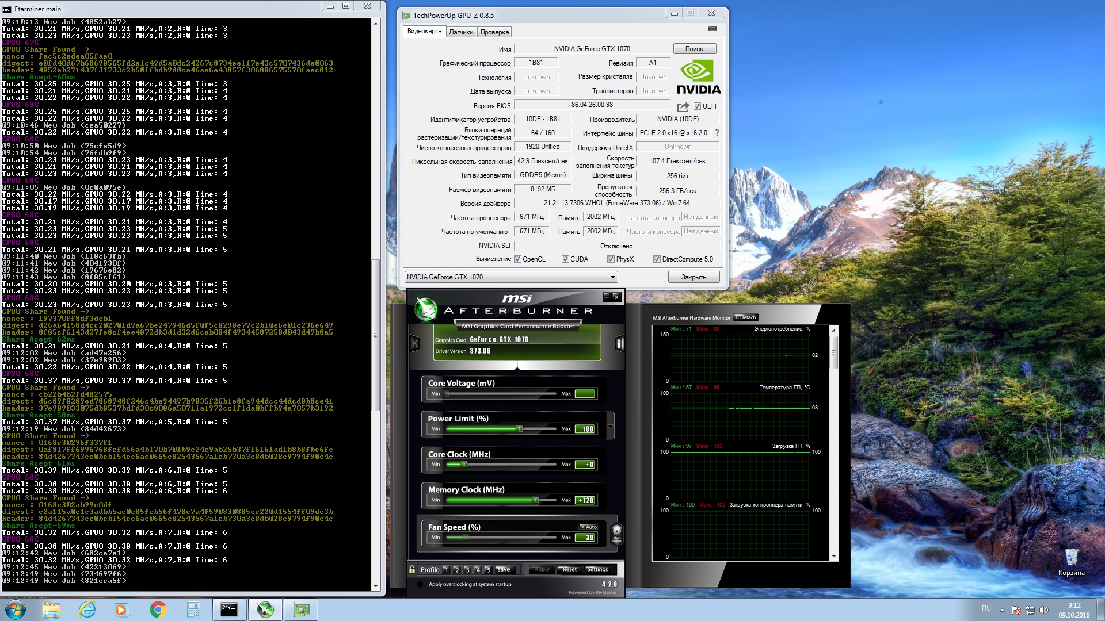Toggle the OpenCL checkbox
Viewport: 1105px width, 621px height.
pos(517,259)
